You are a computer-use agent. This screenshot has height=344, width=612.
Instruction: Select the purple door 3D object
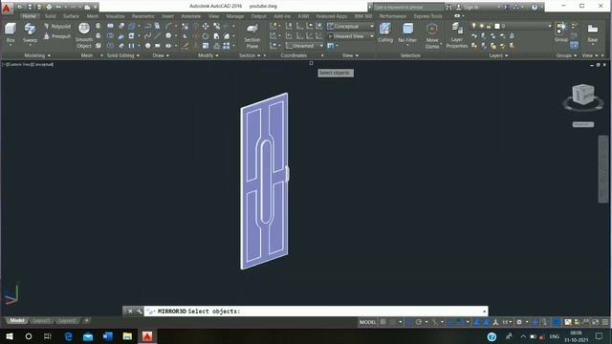(264, 181)
